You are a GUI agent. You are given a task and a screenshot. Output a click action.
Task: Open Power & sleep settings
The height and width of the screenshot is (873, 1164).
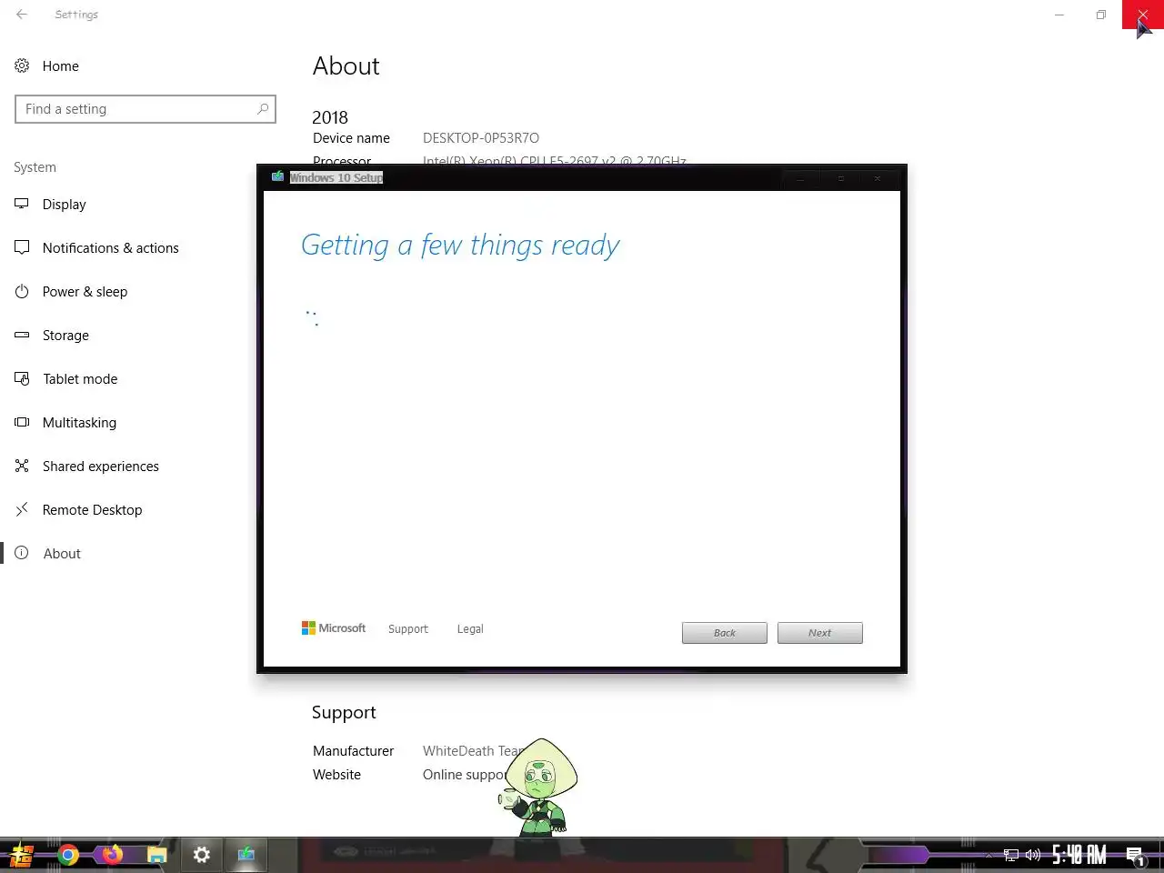point(85,292)
